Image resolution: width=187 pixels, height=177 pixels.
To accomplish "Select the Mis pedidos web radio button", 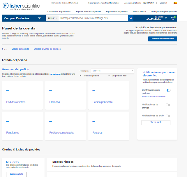I will point(109,76).
